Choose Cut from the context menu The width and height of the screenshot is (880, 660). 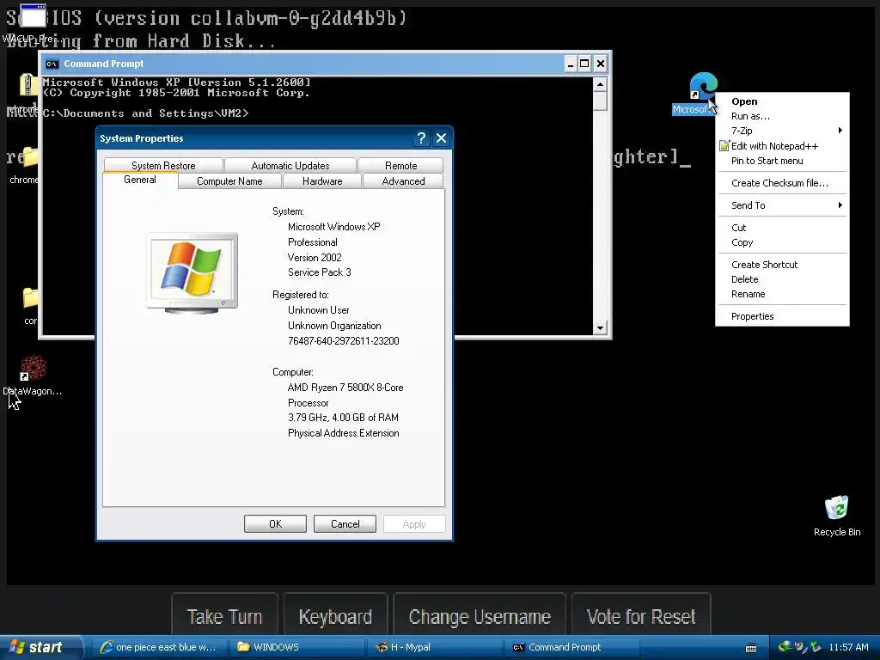coord(782,228)
